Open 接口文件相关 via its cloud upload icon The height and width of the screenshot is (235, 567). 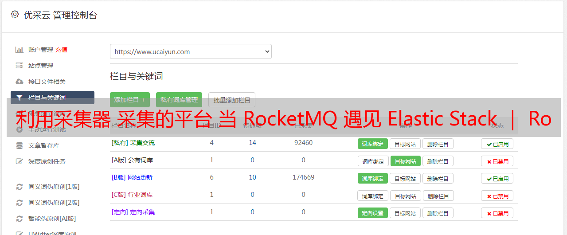pyautogui.click(x=19, y=82)
